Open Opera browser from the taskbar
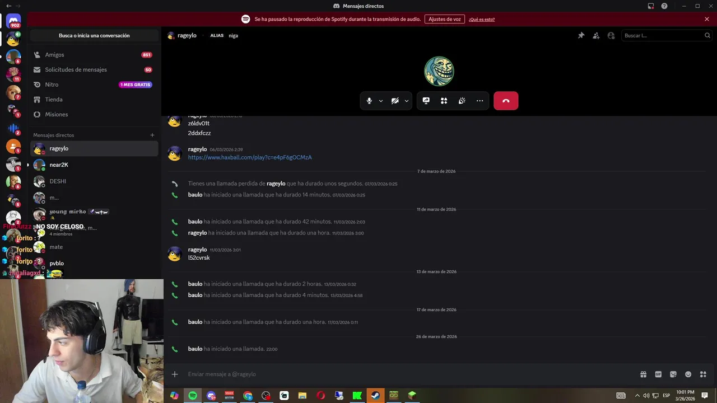The width and height of the screenshot is (717, 403). 321,396
